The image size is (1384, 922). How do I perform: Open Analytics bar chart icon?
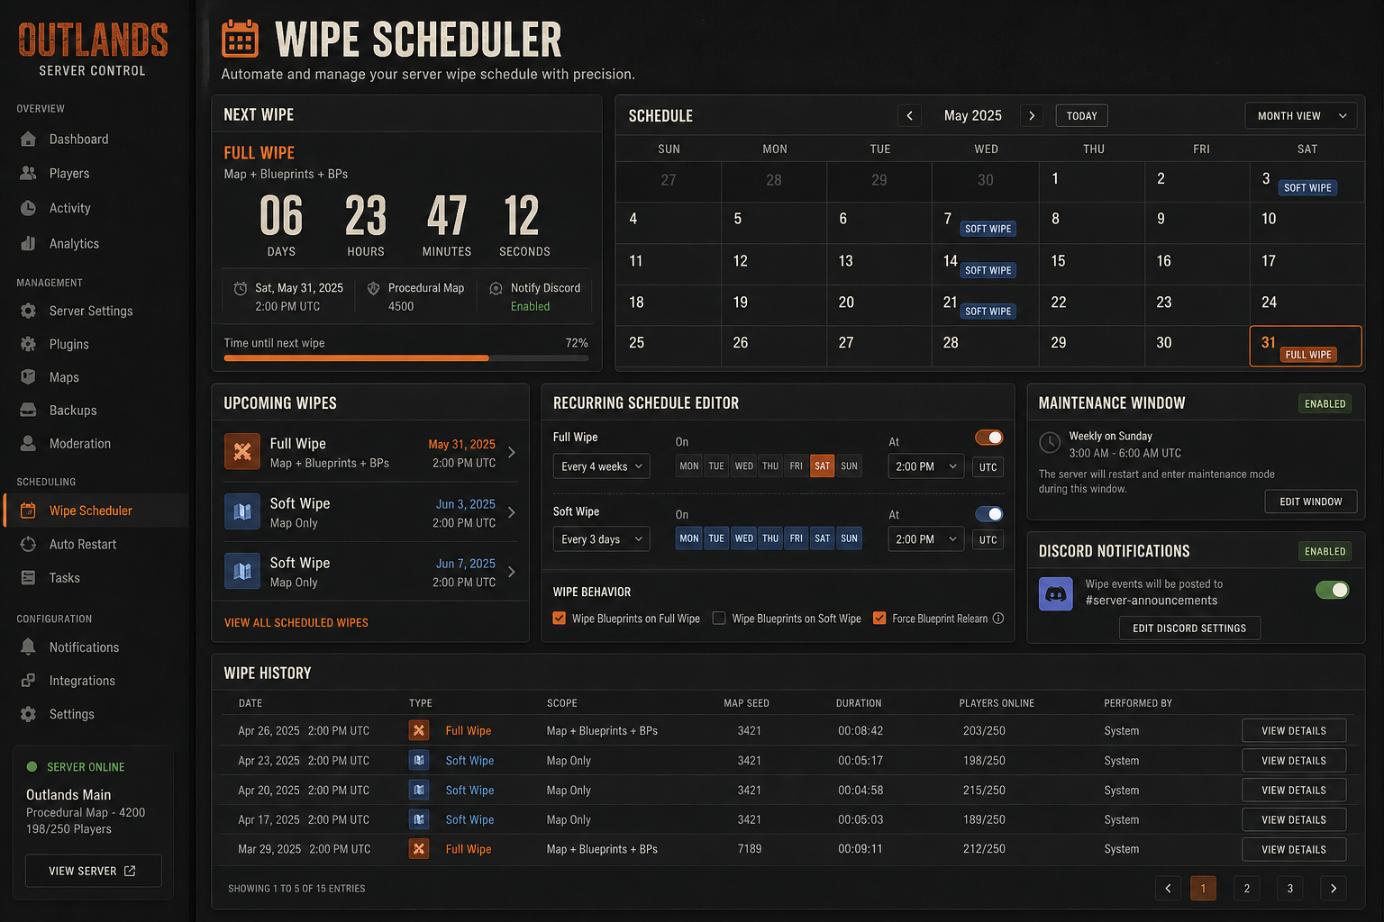[29, 244]
